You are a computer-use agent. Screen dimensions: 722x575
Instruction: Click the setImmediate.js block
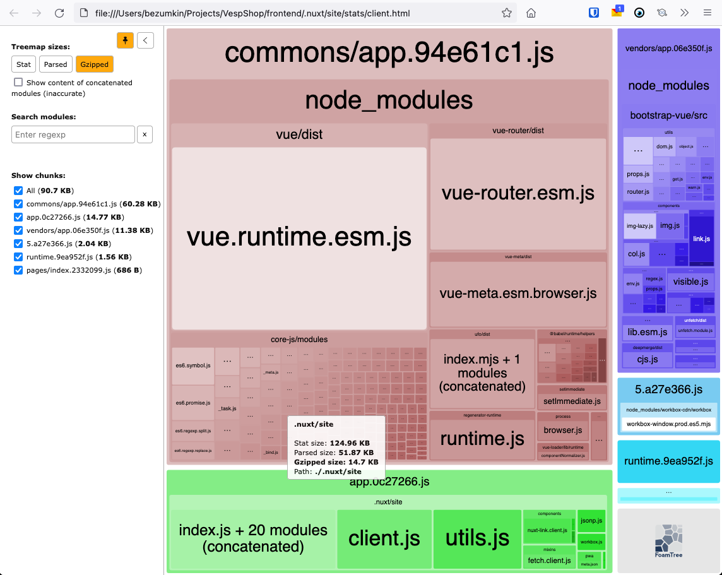coord(572,401)
